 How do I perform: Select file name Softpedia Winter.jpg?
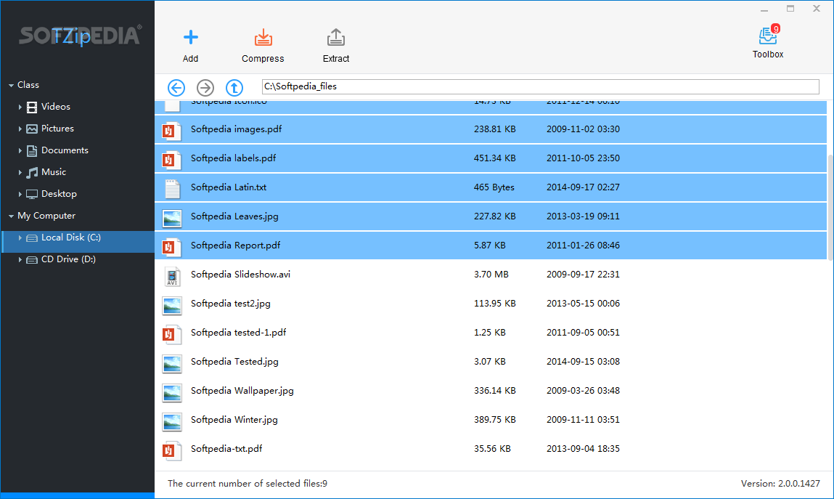click(234, 420)
